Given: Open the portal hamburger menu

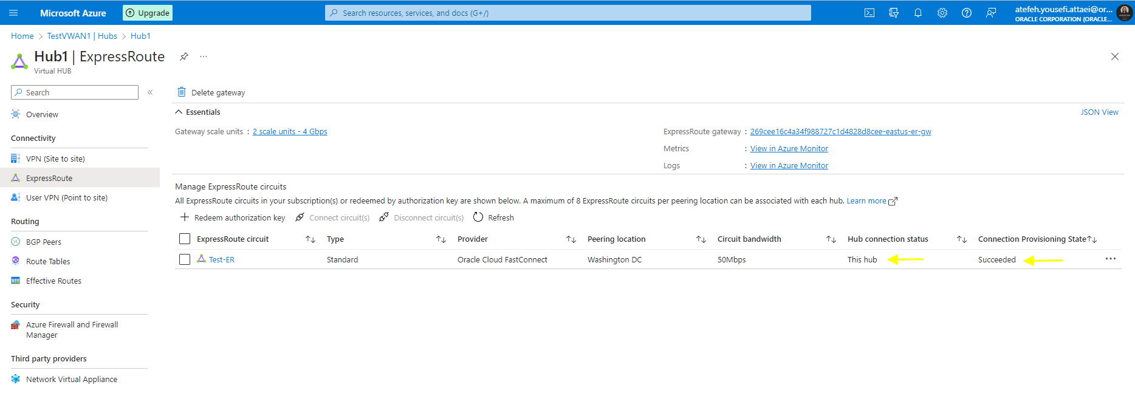Looking at the screenshot, I should (14, 13).
